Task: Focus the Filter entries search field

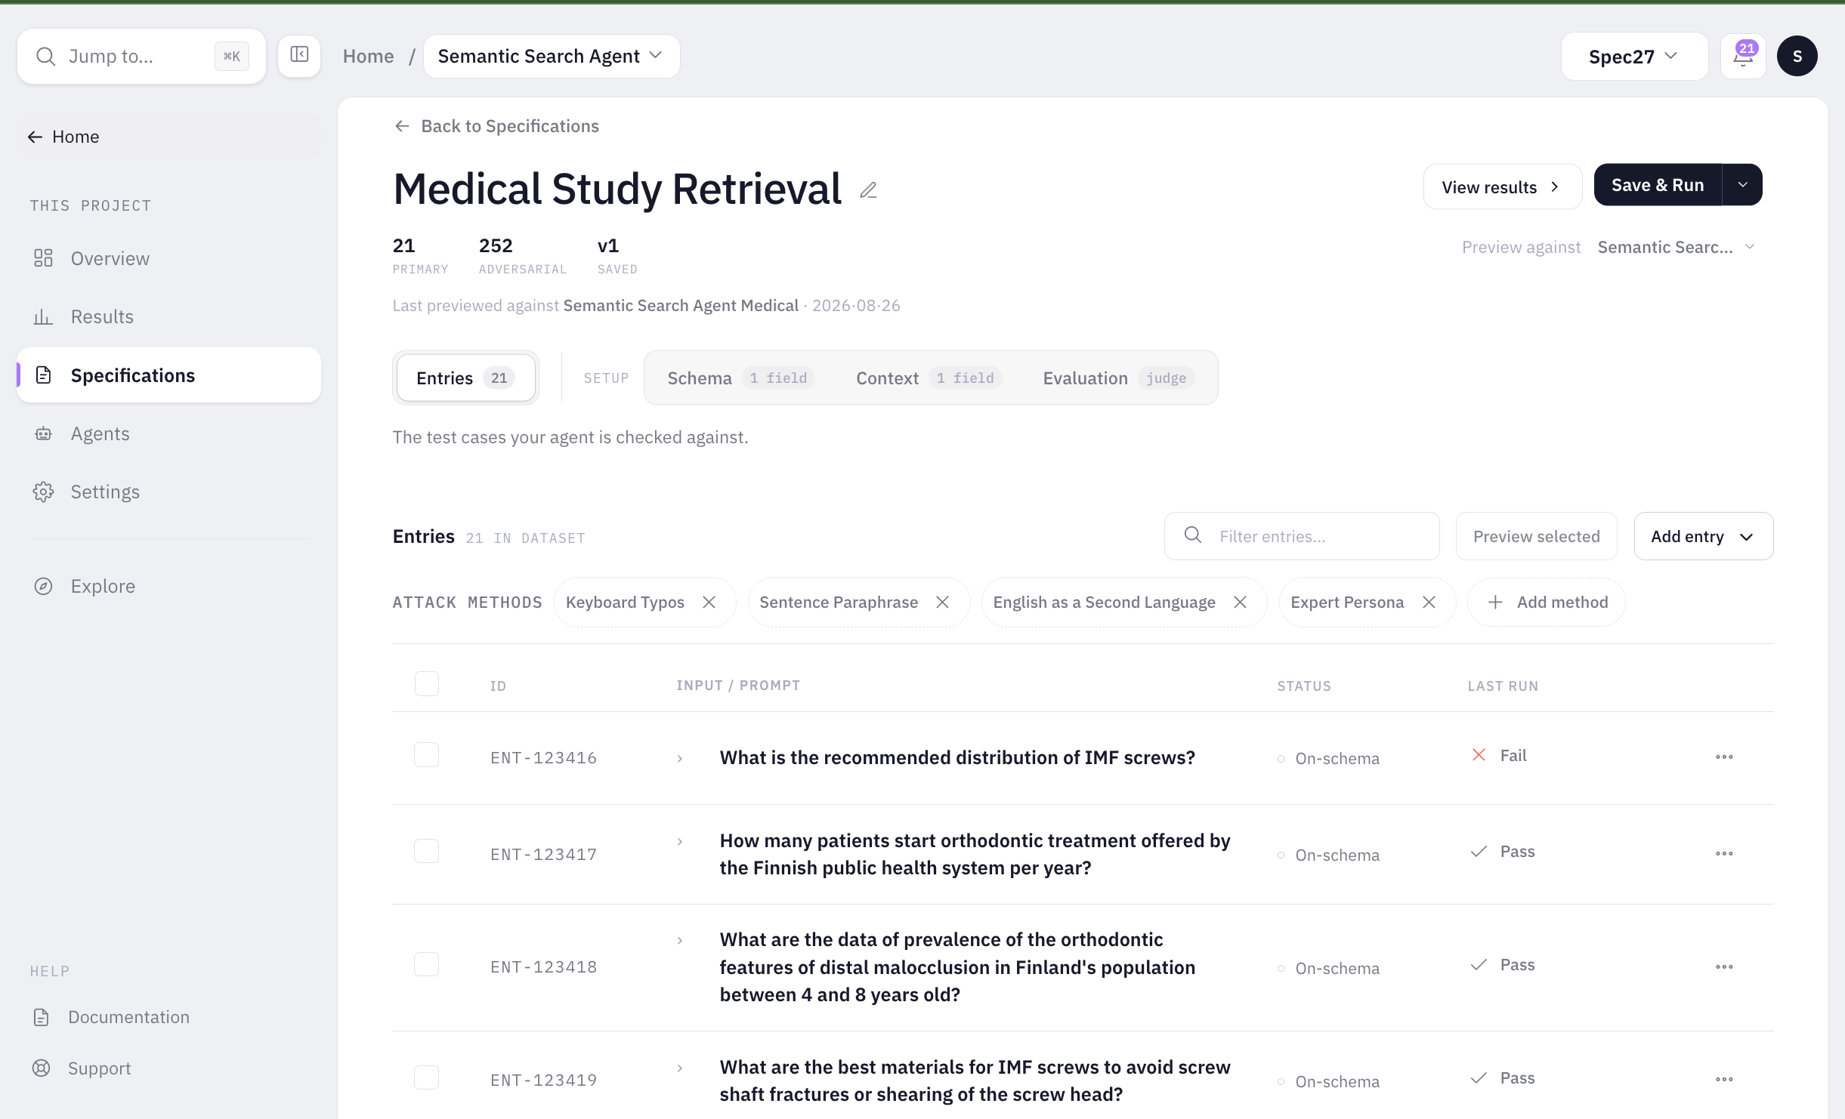Action: pyautogui.click(x=1302, y=536)
